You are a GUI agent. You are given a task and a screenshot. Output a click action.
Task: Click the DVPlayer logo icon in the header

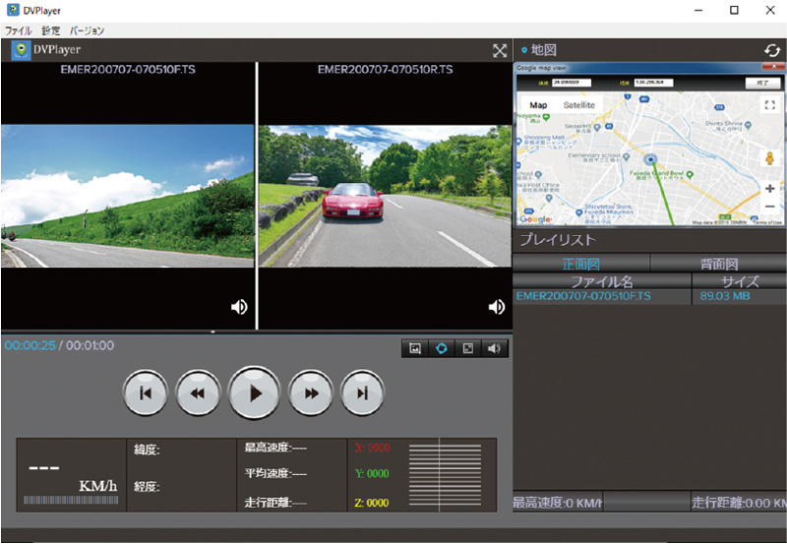click(21, 50)
